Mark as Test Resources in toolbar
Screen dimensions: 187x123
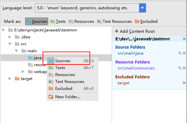115,21
